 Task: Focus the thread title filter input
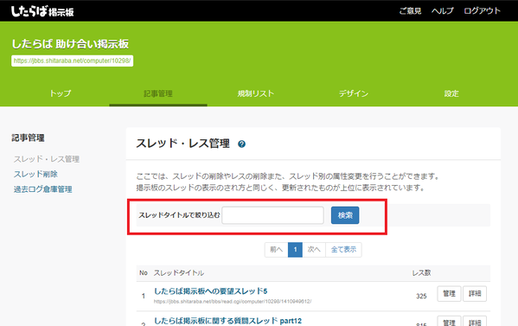tap(272, 215)
